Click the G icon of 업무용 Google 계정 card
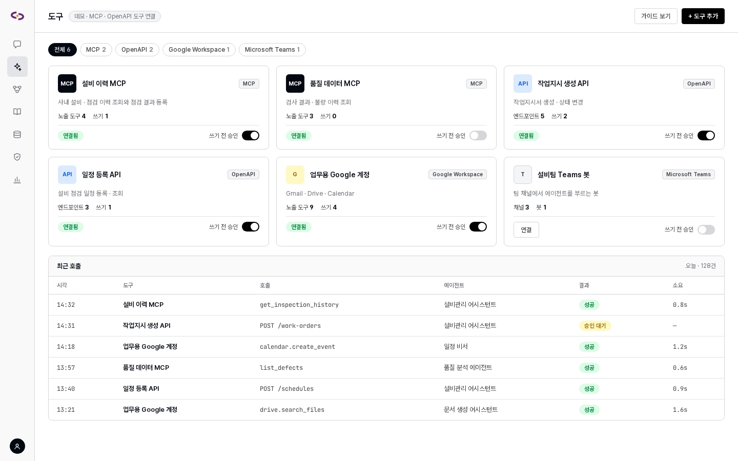Image resolution: width=738 pixels, height=461 pixels. (x=295, y=175)
